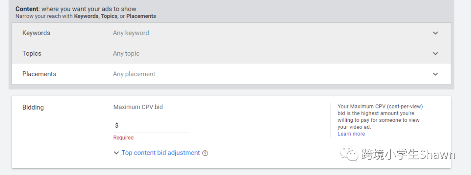The height and width of the screenshot is (175, 471).
Task: Click the Topics row label
Action: click(32, 54)
